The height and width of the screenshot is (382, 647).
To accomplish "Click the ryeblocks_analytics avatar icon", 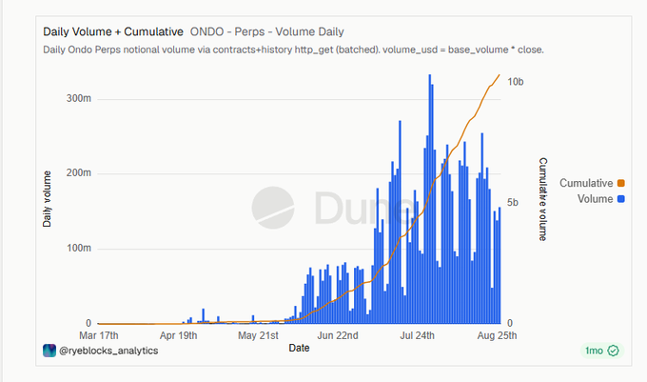I will (49, 351).
